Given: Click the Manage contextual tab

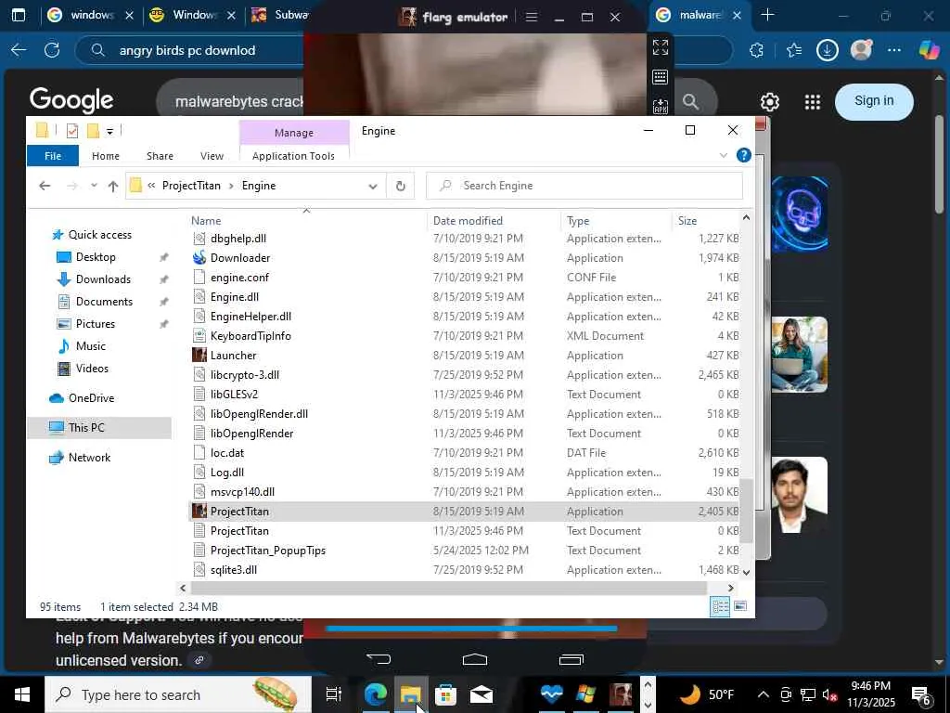Looking at the screenshot, I should click(294, 133).
